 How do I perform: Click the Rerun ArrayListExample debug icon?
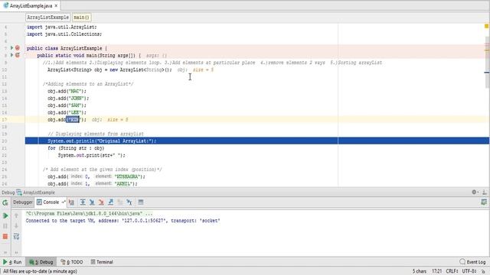click(5, 202)
